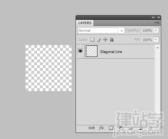Toggle lock transparent pixels
This screenshot has width=168, height=139.
tap(92, 40)
